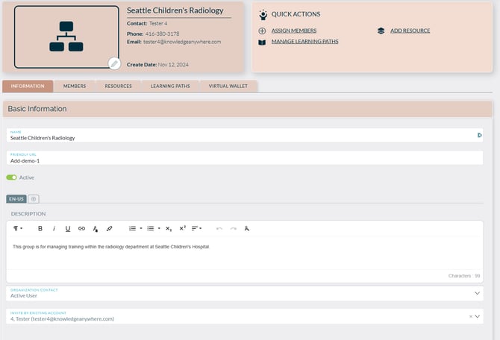Expand the Invite By Existing Account dropdown
The width and height of the screenshot is (500, 340).
pos(478,316)
